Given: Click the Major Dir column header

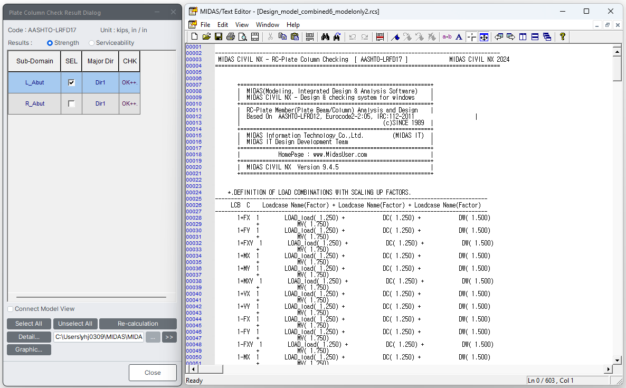Looking at the screenshot, I should [x=101, y=61].
